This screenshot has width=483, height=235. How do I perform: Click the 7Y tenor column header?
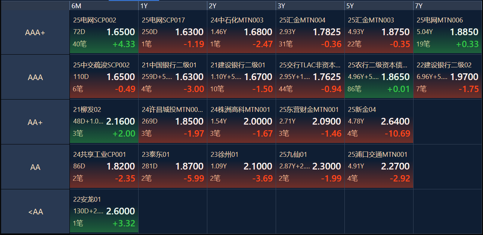448,6
